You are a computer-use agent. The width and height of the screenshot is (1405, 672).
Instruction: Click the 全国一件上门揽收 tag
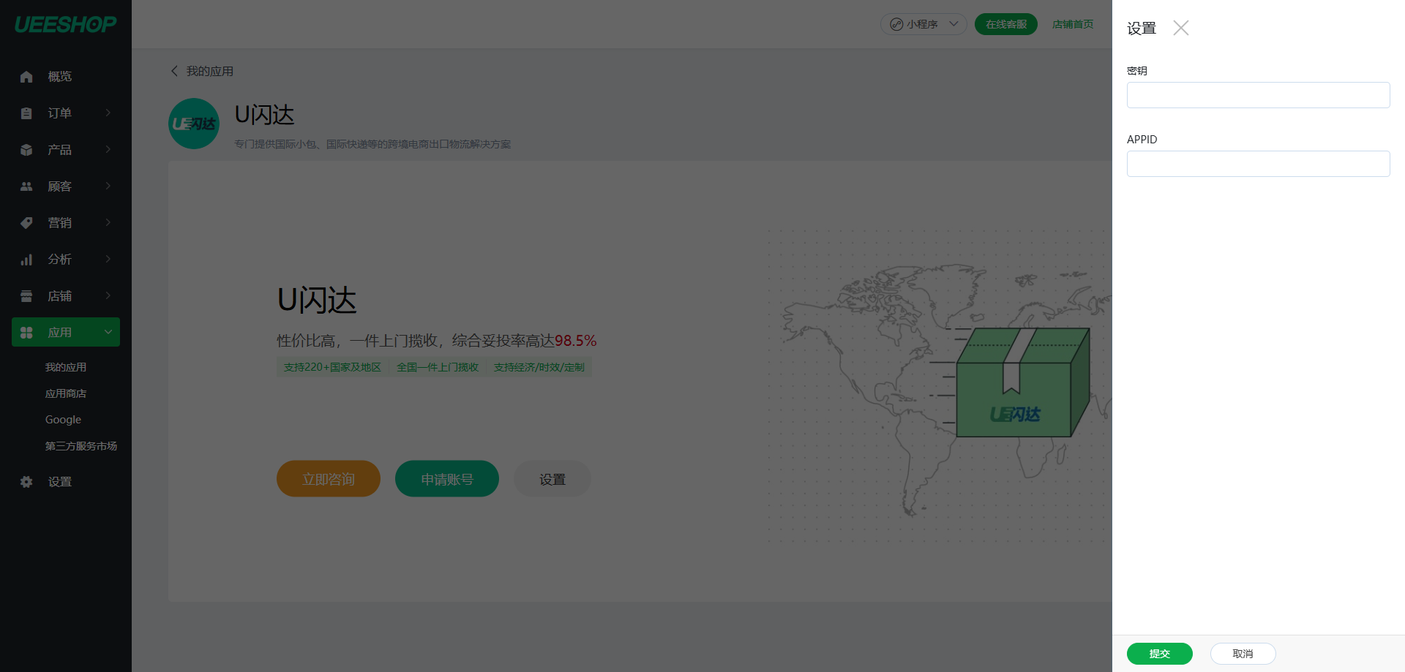(438, 367)
